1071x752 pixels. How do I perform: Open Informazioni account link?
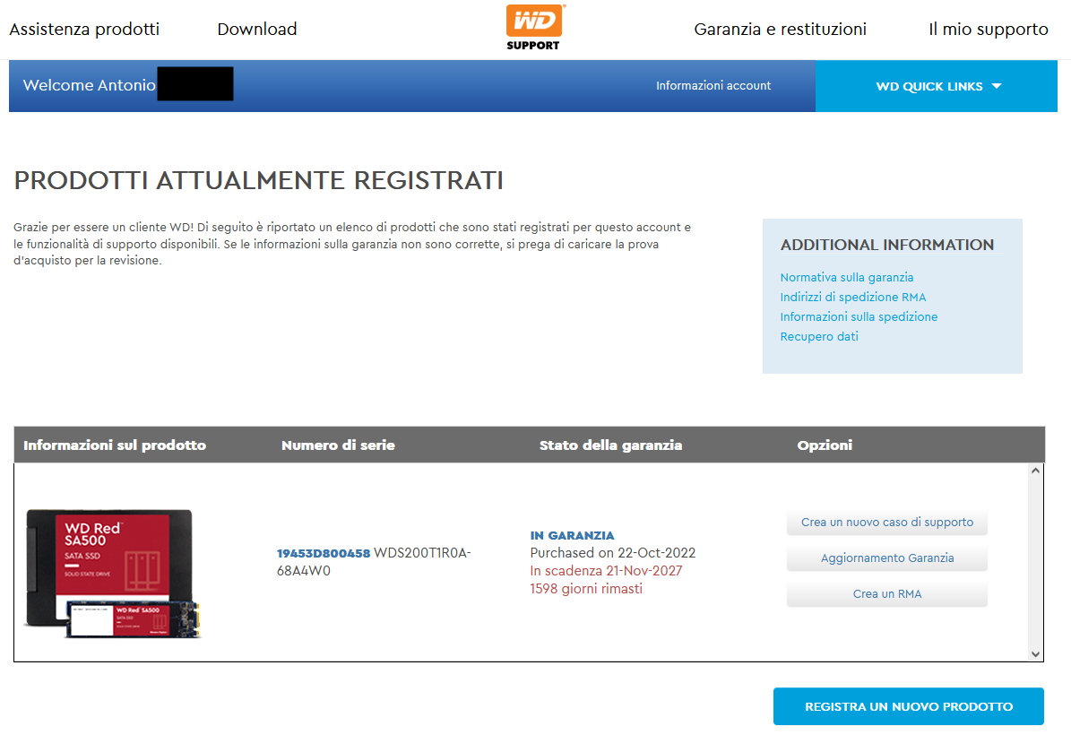pos(713,85)
